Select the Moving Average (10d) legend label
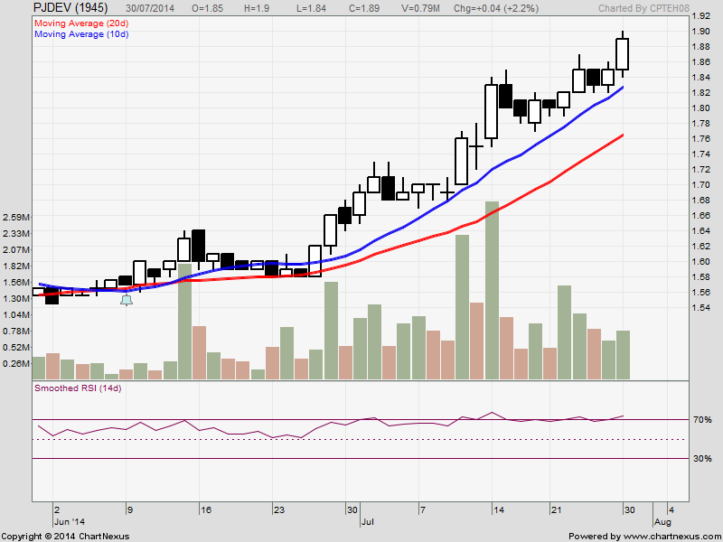The height and width of the screenshot is (542, 723). [x=80, y=34]
